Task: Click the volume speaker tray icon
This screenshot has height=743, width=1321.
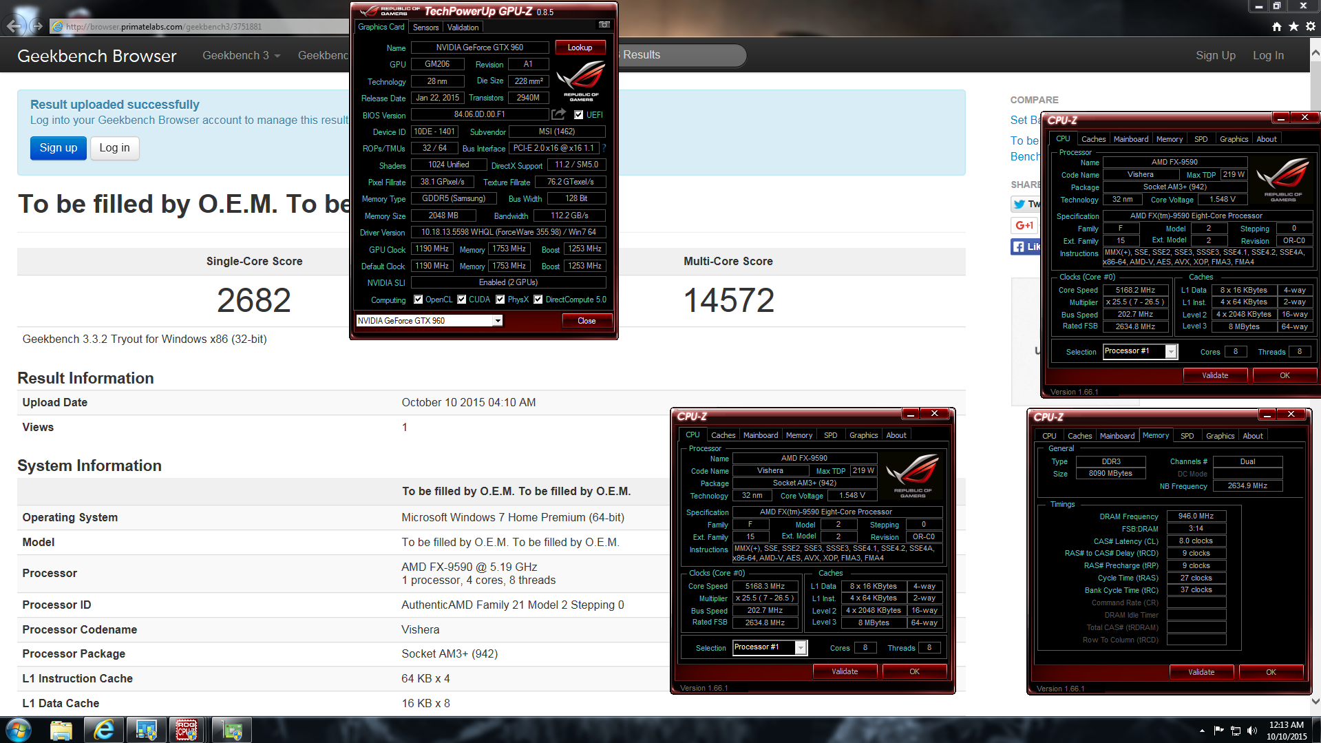Action: [1252, 731]
